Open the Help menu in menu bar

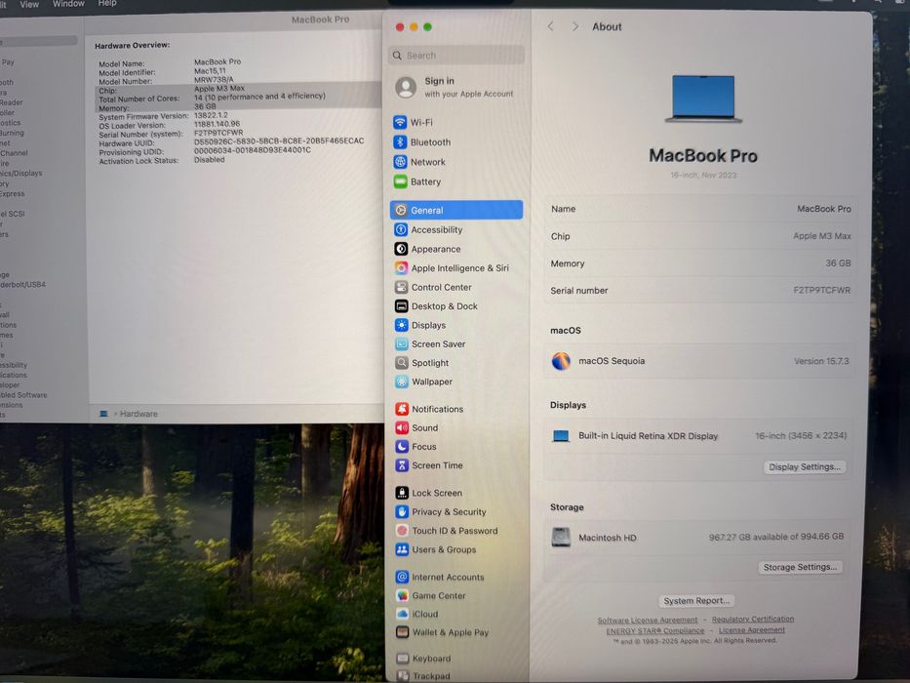coord(107,3)
